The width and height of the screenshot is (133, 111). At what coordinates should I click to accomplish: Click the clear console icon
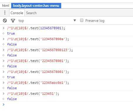[x=5, y=21]
